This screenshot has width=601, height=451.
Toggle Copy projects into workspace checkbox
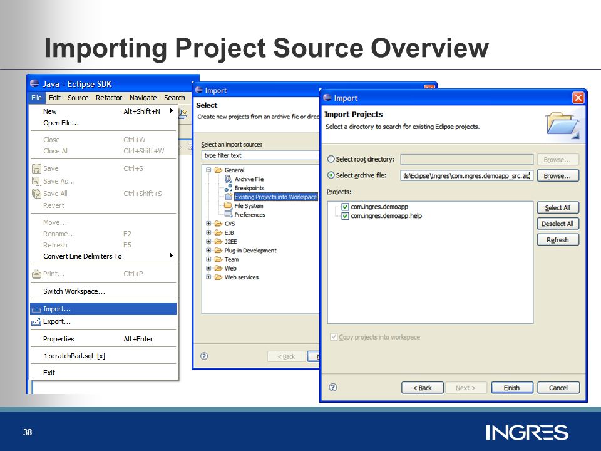click(334, 337)
